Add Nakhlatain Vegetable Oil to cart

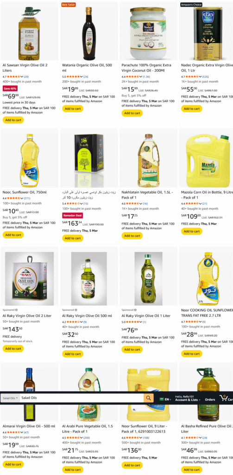(x=132, y=236)
